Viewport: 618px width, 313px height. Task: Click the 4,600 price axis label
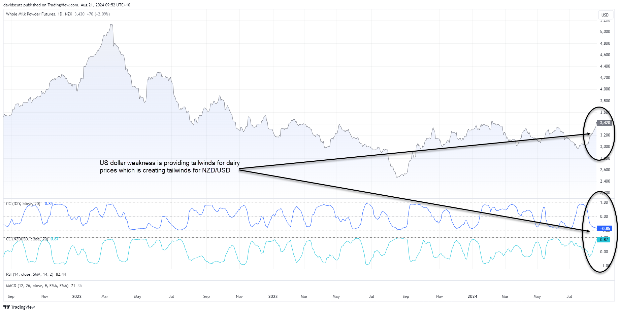[605, 55]
